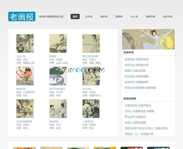The width and height of the screenshot is (183, 149).
Task: Open the 文艺类 menu item
Action: (x=89, y=16)
